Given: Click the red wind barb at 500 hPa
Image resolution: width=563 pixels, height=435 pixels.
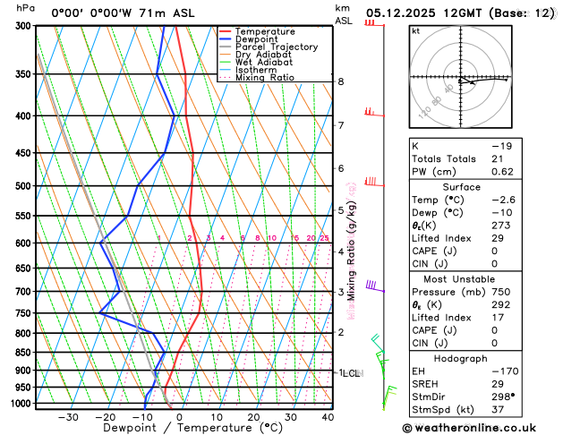Looking at the screenshot, I should (374, 182).
